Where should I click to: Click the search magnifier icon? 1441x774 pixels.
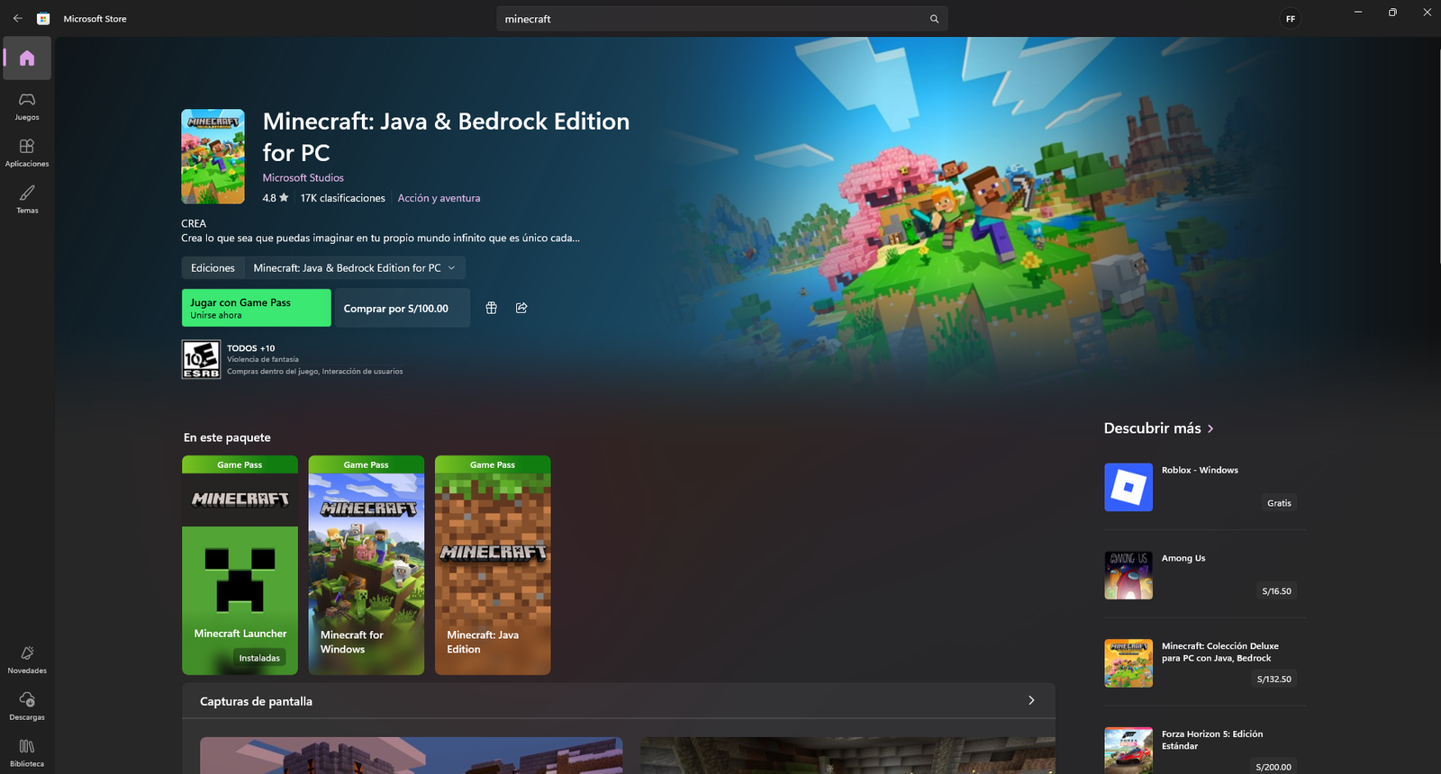click(x=934, y=19)
